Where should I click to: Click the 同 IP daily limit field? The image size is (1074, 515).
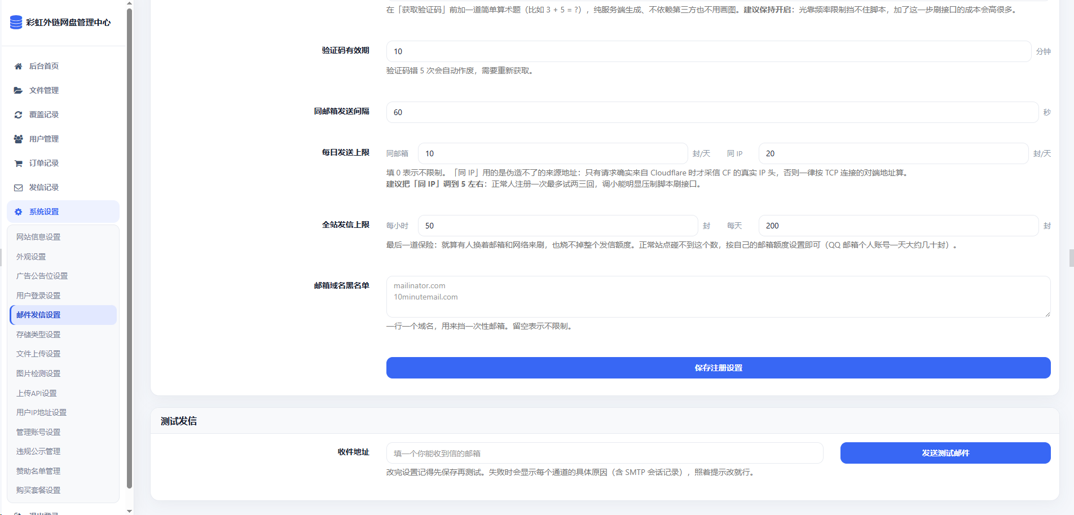point(893,153)
